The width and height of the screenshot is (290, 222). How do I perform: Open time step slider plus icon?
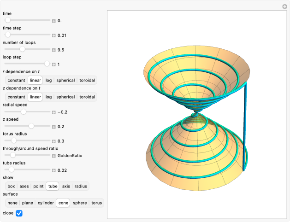click(x=54, y=35)
